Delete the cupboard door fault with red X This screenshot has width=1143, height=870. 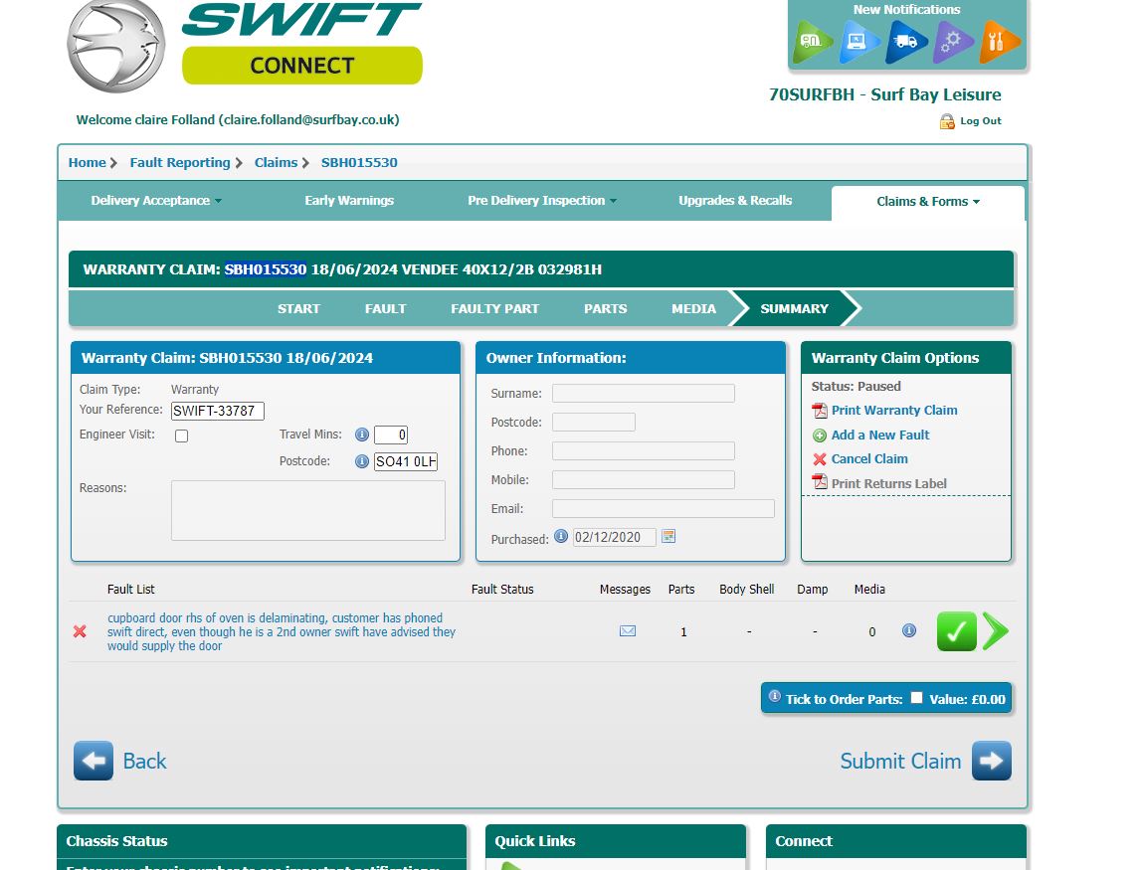point(81,631)
